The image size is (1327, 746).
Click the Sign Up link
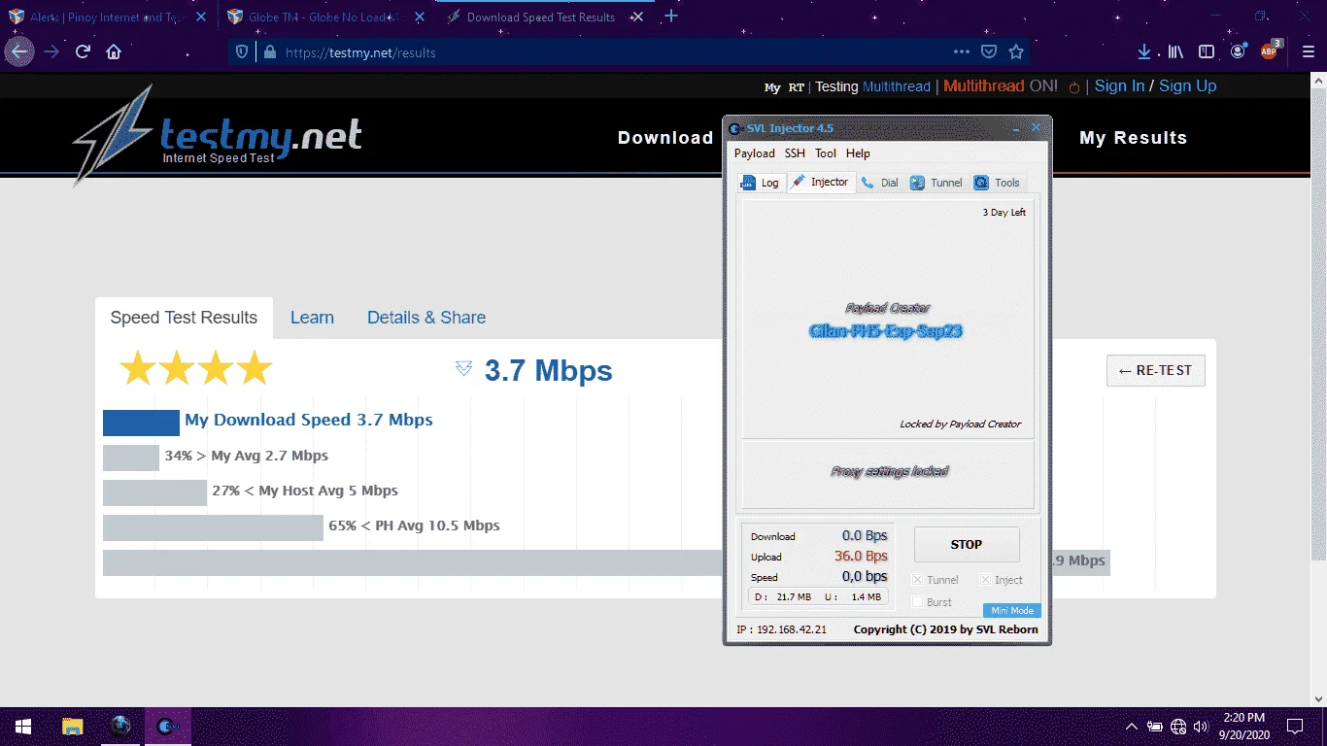(1187, 85)
